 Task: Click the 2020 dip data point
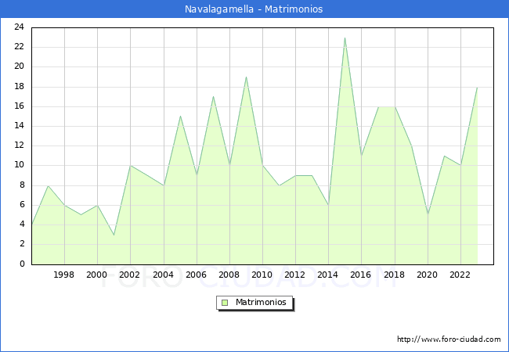[428, 214]
